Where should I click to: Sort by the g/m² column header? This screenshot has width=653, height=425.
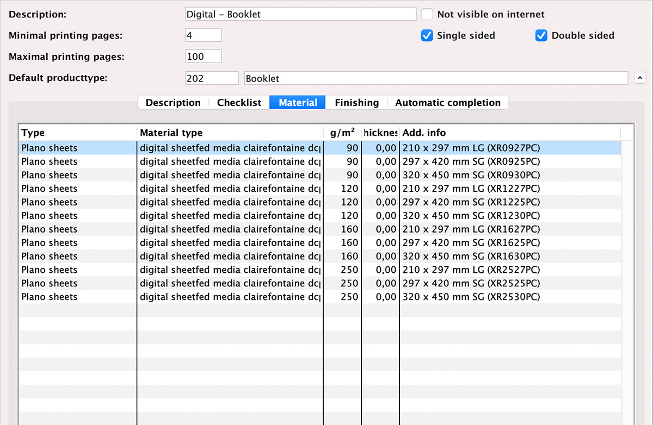342,133
